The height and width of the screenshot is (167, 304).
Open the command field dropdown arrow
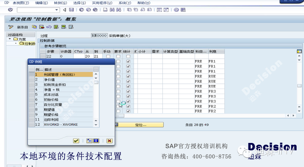(56, 10)
